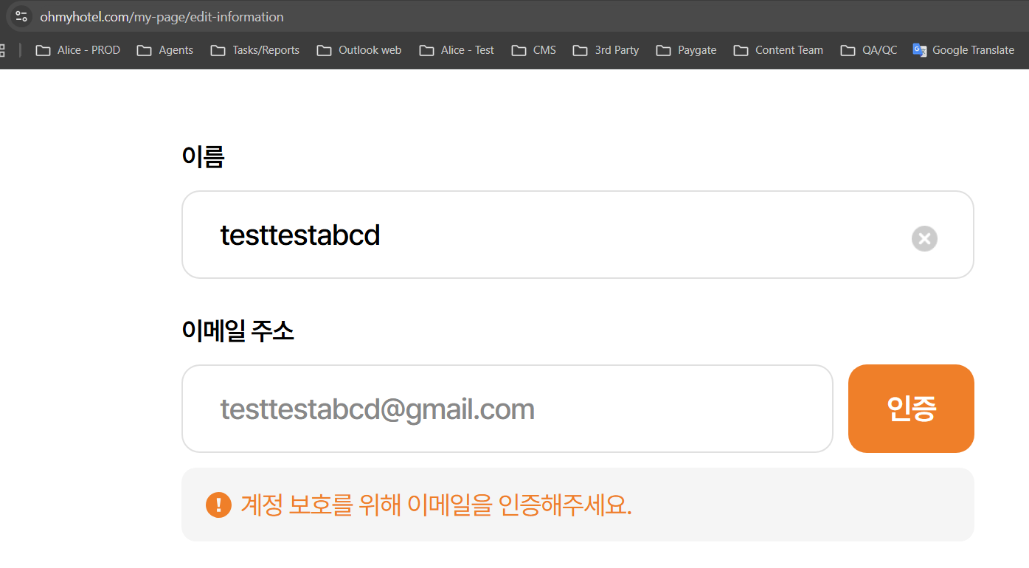Screen dimensions: 1029x568
Task: Expand the Alice - Test bookmark folder
Action: coord(457,50)
